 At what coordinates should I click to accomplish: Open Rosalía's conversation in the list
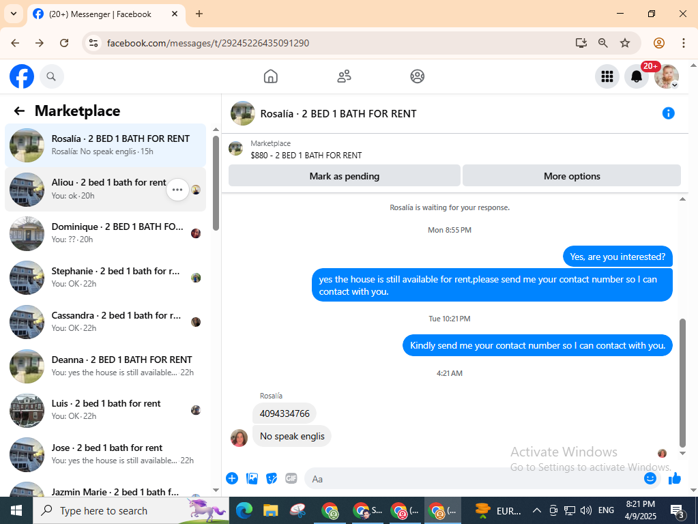pos(105,145)
